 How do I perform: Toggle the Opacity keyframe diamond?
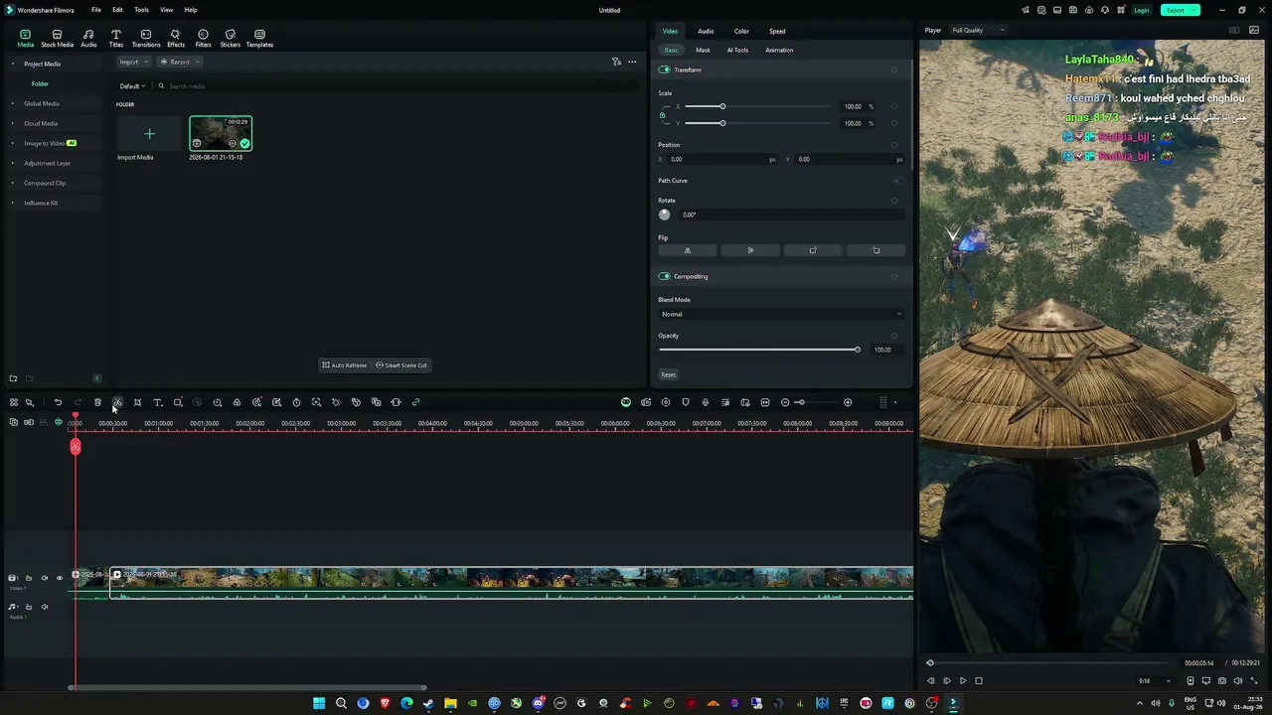[x=894, y=336]
